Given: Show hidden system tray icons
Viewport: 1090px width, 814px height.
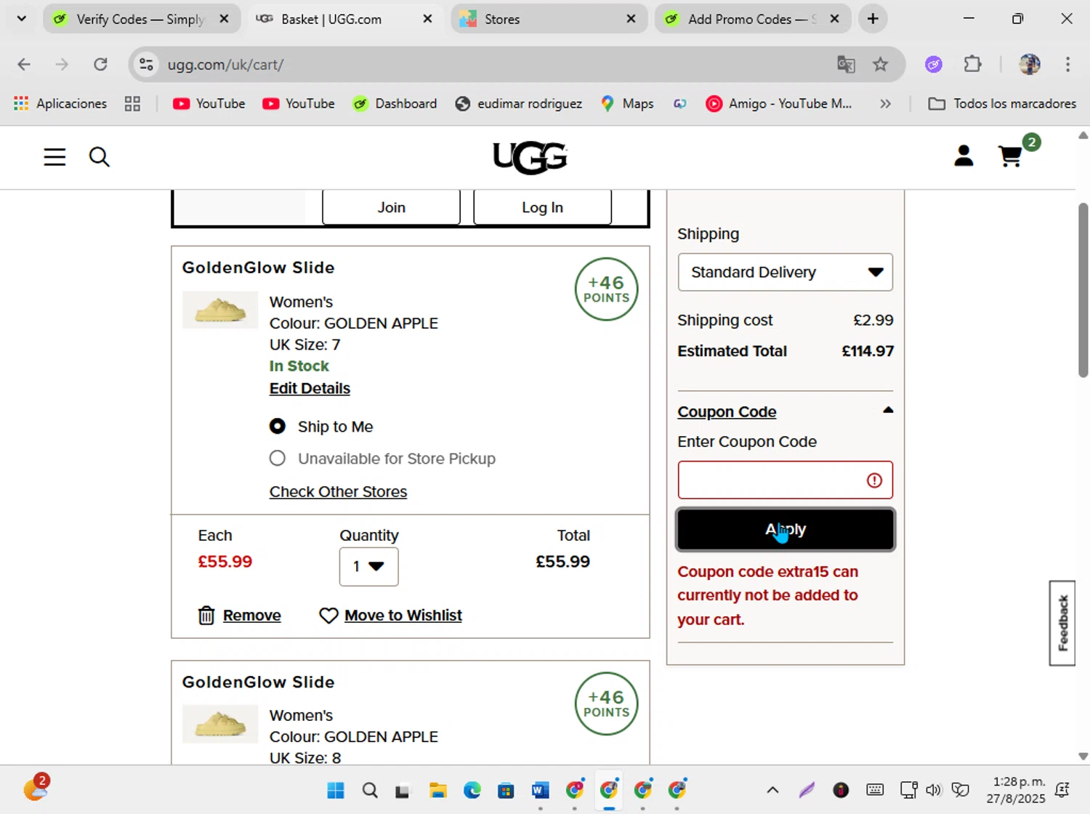Looking at the screenshot, I should pos(772,790).
